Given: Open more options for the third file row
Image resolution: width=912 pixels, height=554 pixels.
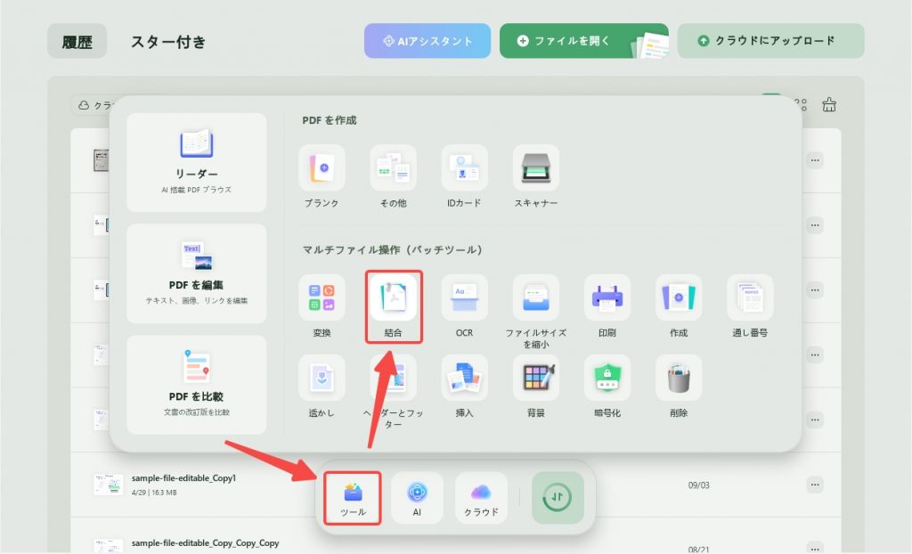Looking at the screenshot, I should pyautogui.click(x=815, y=289).
